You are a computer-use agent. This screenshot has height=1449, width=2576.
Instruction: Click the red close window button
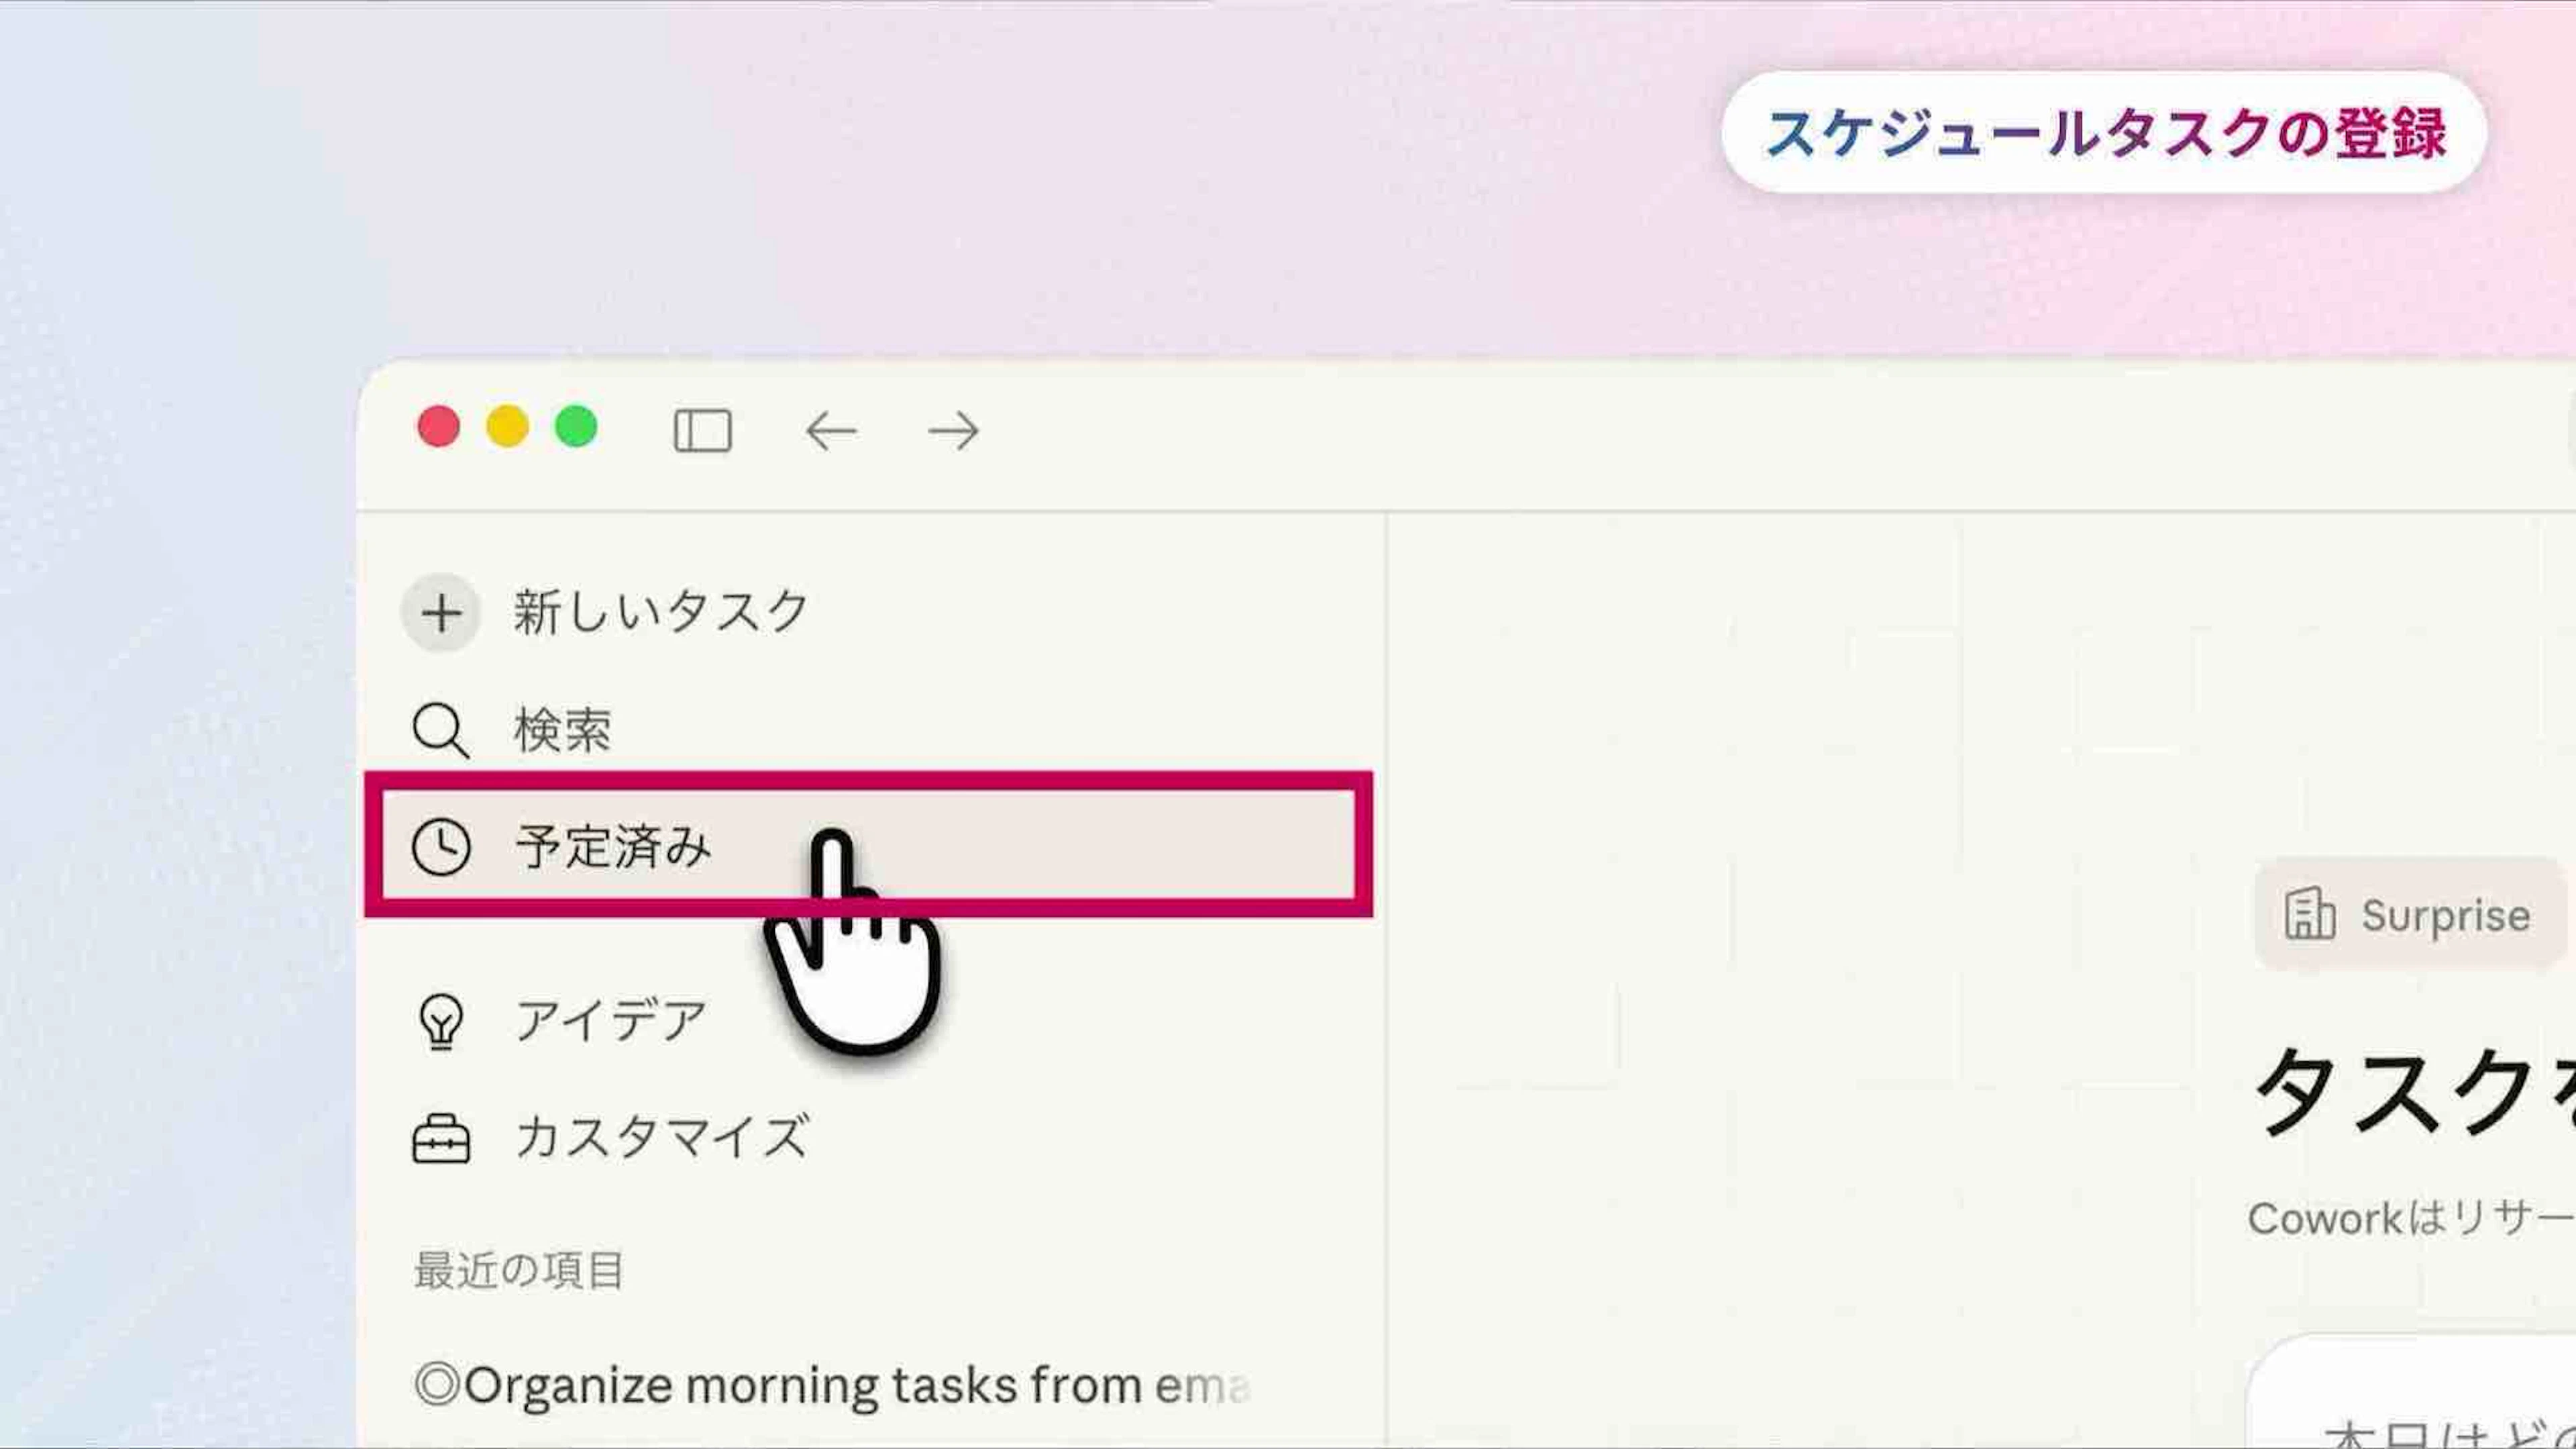pos(438,428)
